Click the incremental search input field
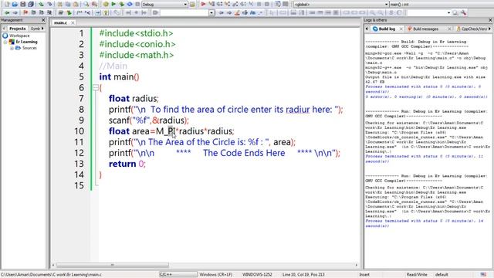 point(184,13)
